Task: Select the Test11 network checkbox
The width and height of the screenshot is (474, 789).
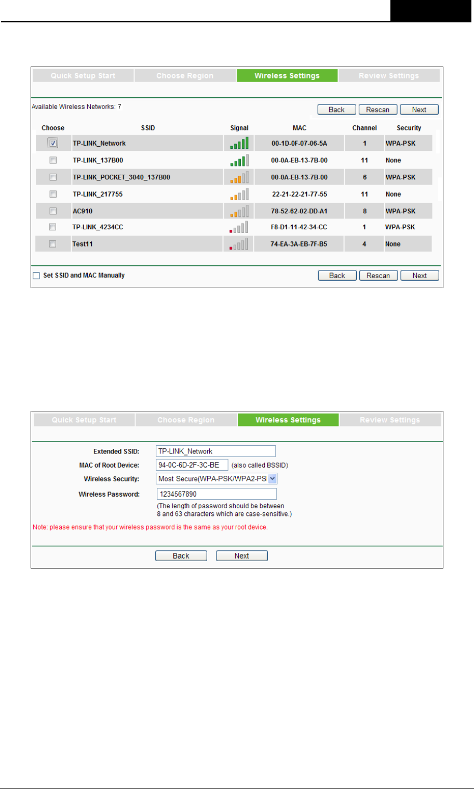Action: click(x=53, y=244)
